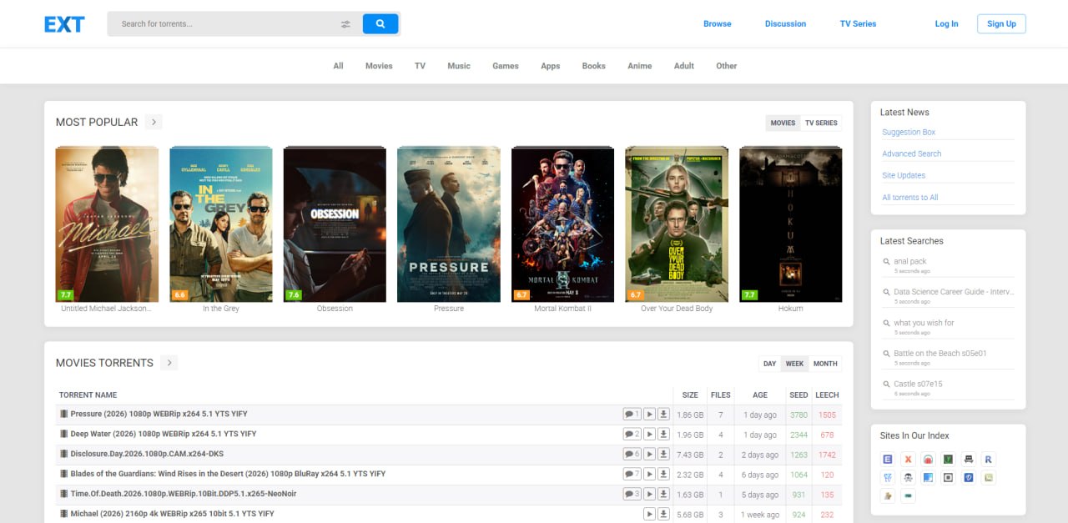Click the Sign Up button
This screenshot has width=1068, height=523.
[x=1001, y=24]
